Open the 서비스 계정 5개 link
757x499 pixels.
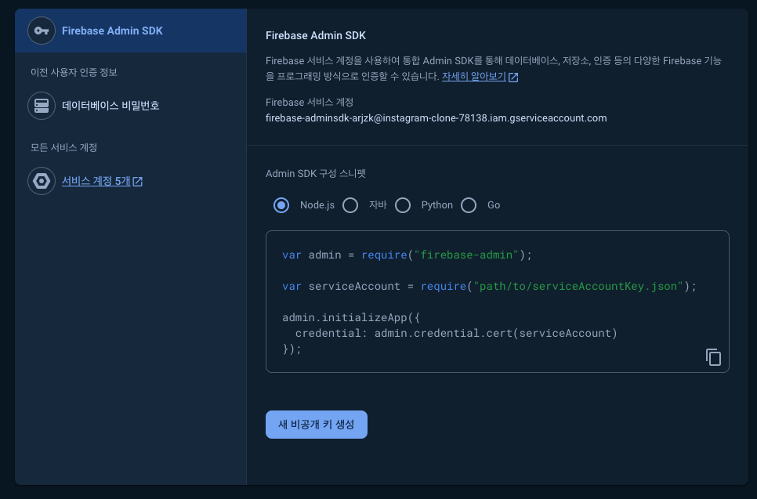(x=96, y=181)
